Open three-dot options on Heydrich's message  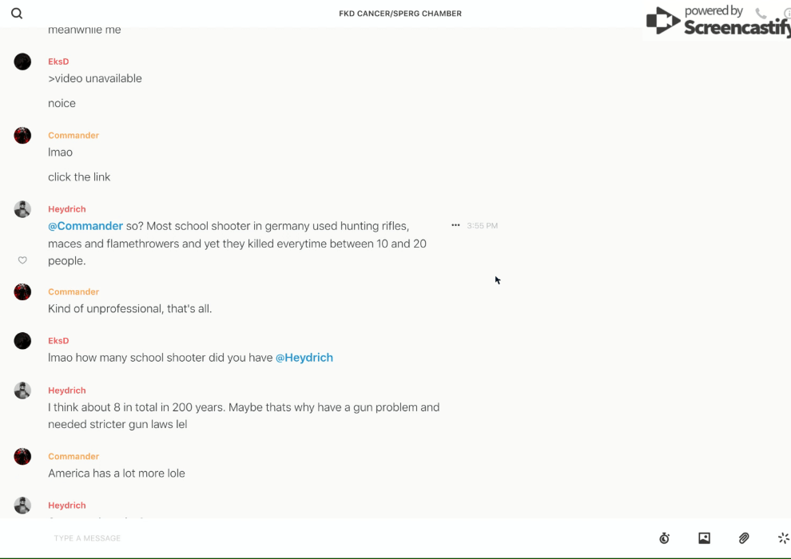pos(455,225)
